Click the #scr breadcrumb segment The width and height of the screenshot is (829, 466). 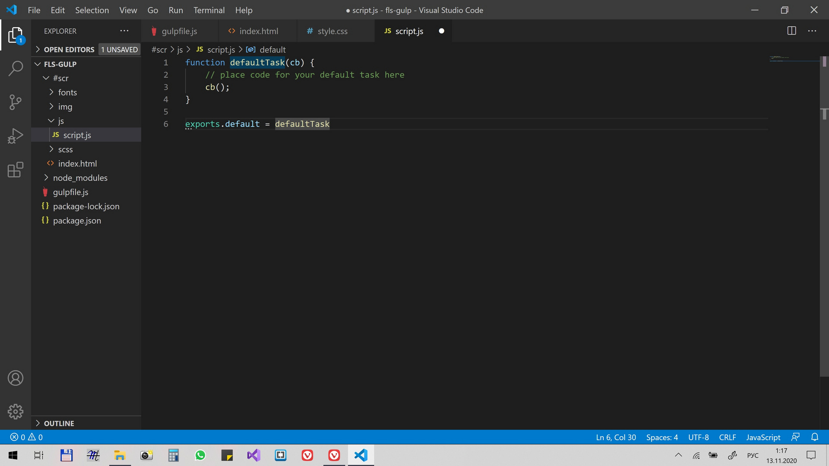[159, 50]
